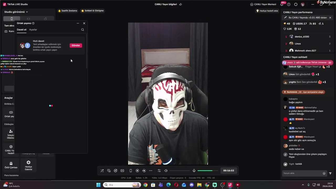Open ranked viewer Mehmett_shnn.027
The width and height of the screenshot is (336, 189).
point(308,50)
